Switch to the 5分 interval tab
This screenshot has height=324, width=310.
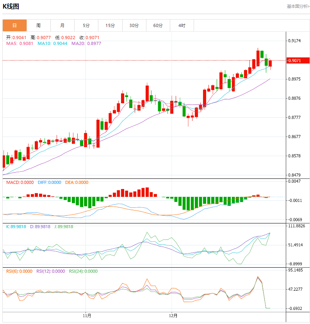pos(86,25)
